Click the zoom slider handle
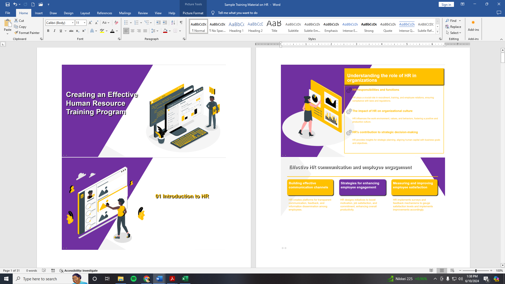 (476, 271)
